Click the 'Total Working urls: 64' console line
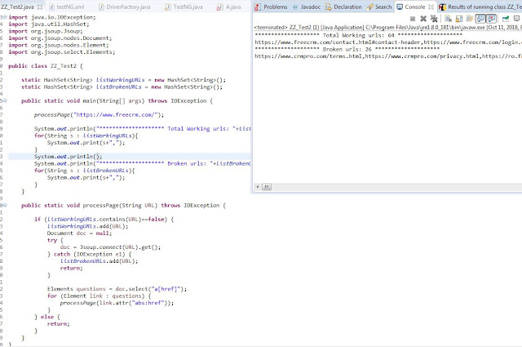This screenshot has height=347, width=522. pyautogui.click(x=358, y=35)
